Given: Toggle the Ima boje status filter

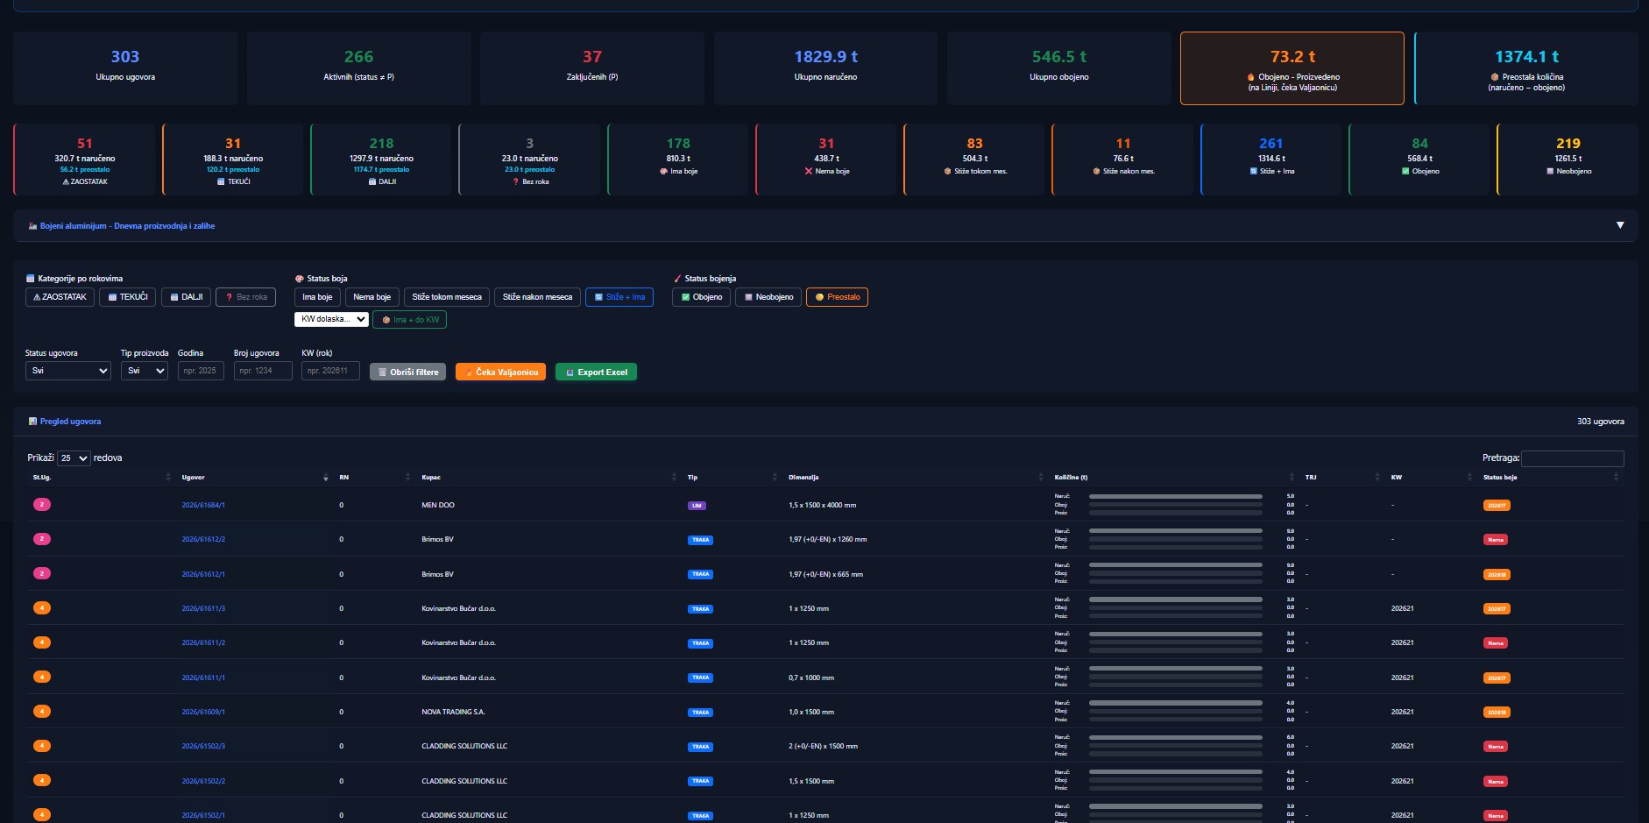Looking at the screenshot, I should 317,297.
